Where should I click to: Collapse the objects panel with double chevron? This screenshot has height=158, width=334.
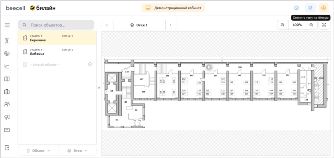[x=99, y=87]
